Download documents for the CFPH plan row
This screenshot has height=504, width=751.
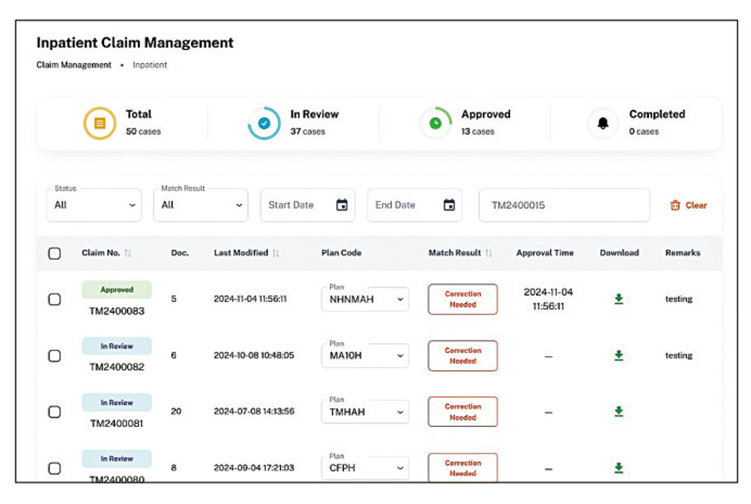(x=619, y=468)
